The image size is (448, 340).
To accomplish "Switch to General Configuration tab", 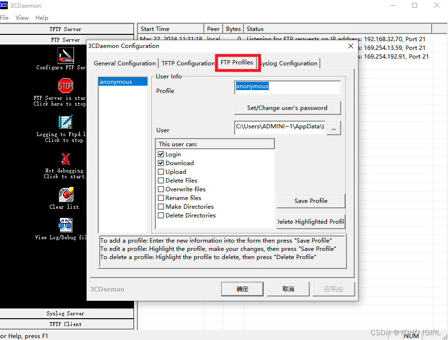I will [124, 63].
